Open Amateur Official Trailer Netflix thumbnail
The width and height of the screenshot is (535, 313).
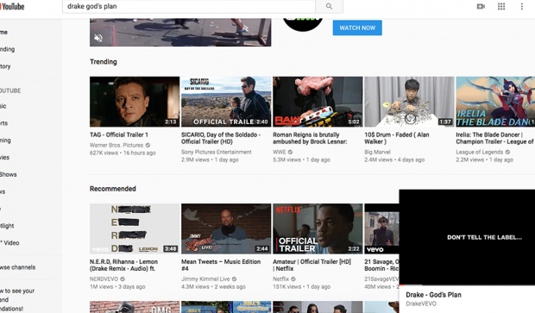[318, 228]
